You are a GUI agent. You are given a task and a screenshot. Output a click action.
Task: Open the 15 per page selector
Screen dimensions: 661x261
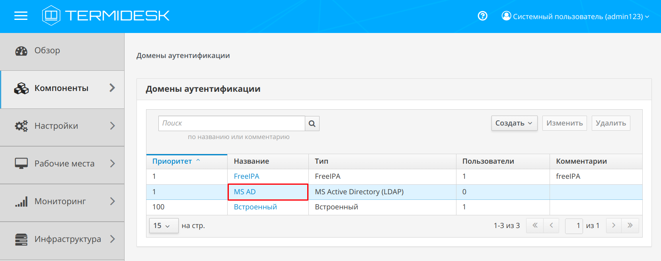164,226
